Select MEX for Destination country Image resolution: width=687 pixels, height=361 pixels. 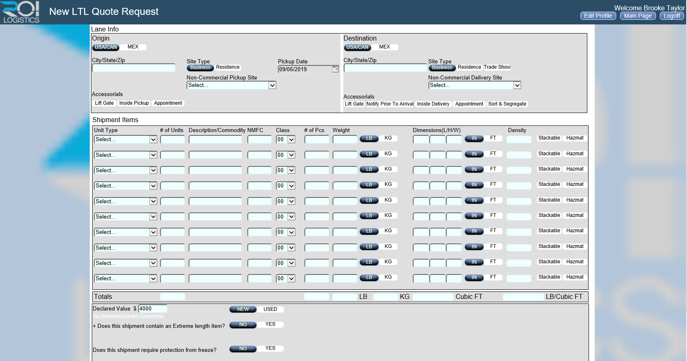click(385, 47)
